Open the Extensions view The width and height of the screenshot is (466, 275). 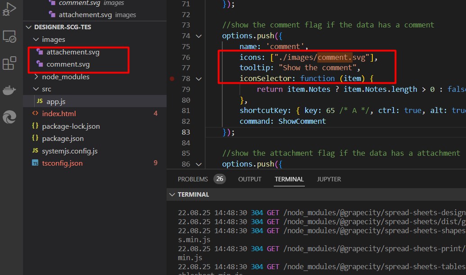click(x=9, y=63)
